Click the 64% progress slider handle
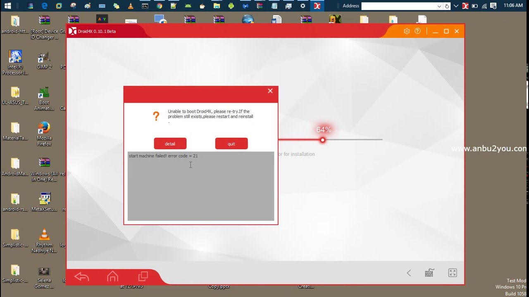This screenshot has width=529, height=297. tap(323, 140)
